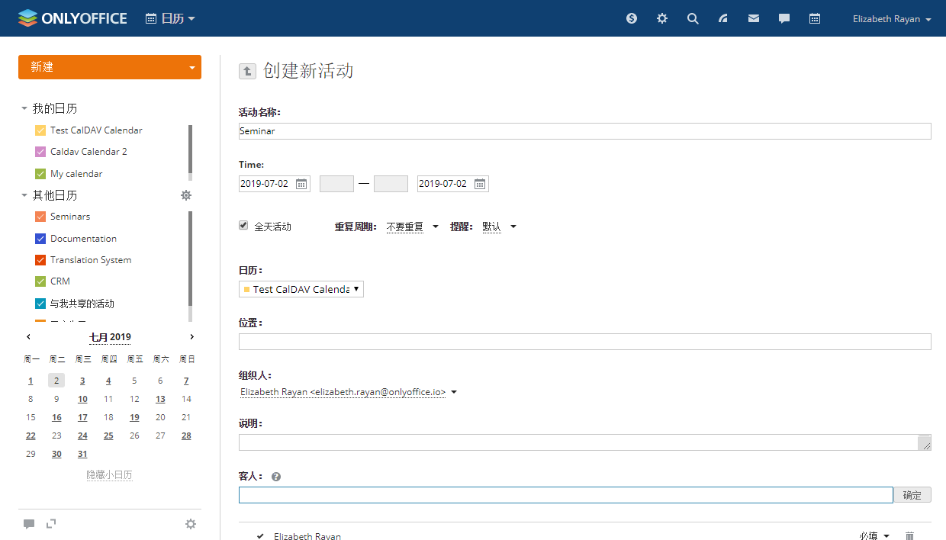Click the calendar icon in top bar
Viewport: 946px width, 540px height.
pos(815,18)
